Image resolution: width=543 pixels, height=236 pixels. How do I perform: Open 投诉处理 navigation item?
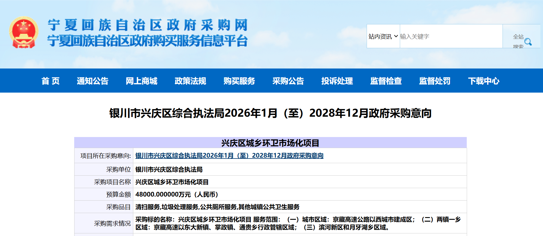coord(337,81)
